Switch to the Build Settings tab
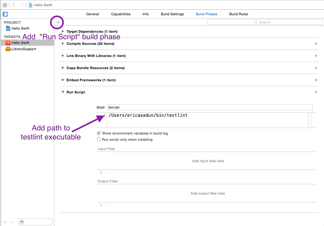The width and height of the screenshot is (324, 226). coord(172,14)
